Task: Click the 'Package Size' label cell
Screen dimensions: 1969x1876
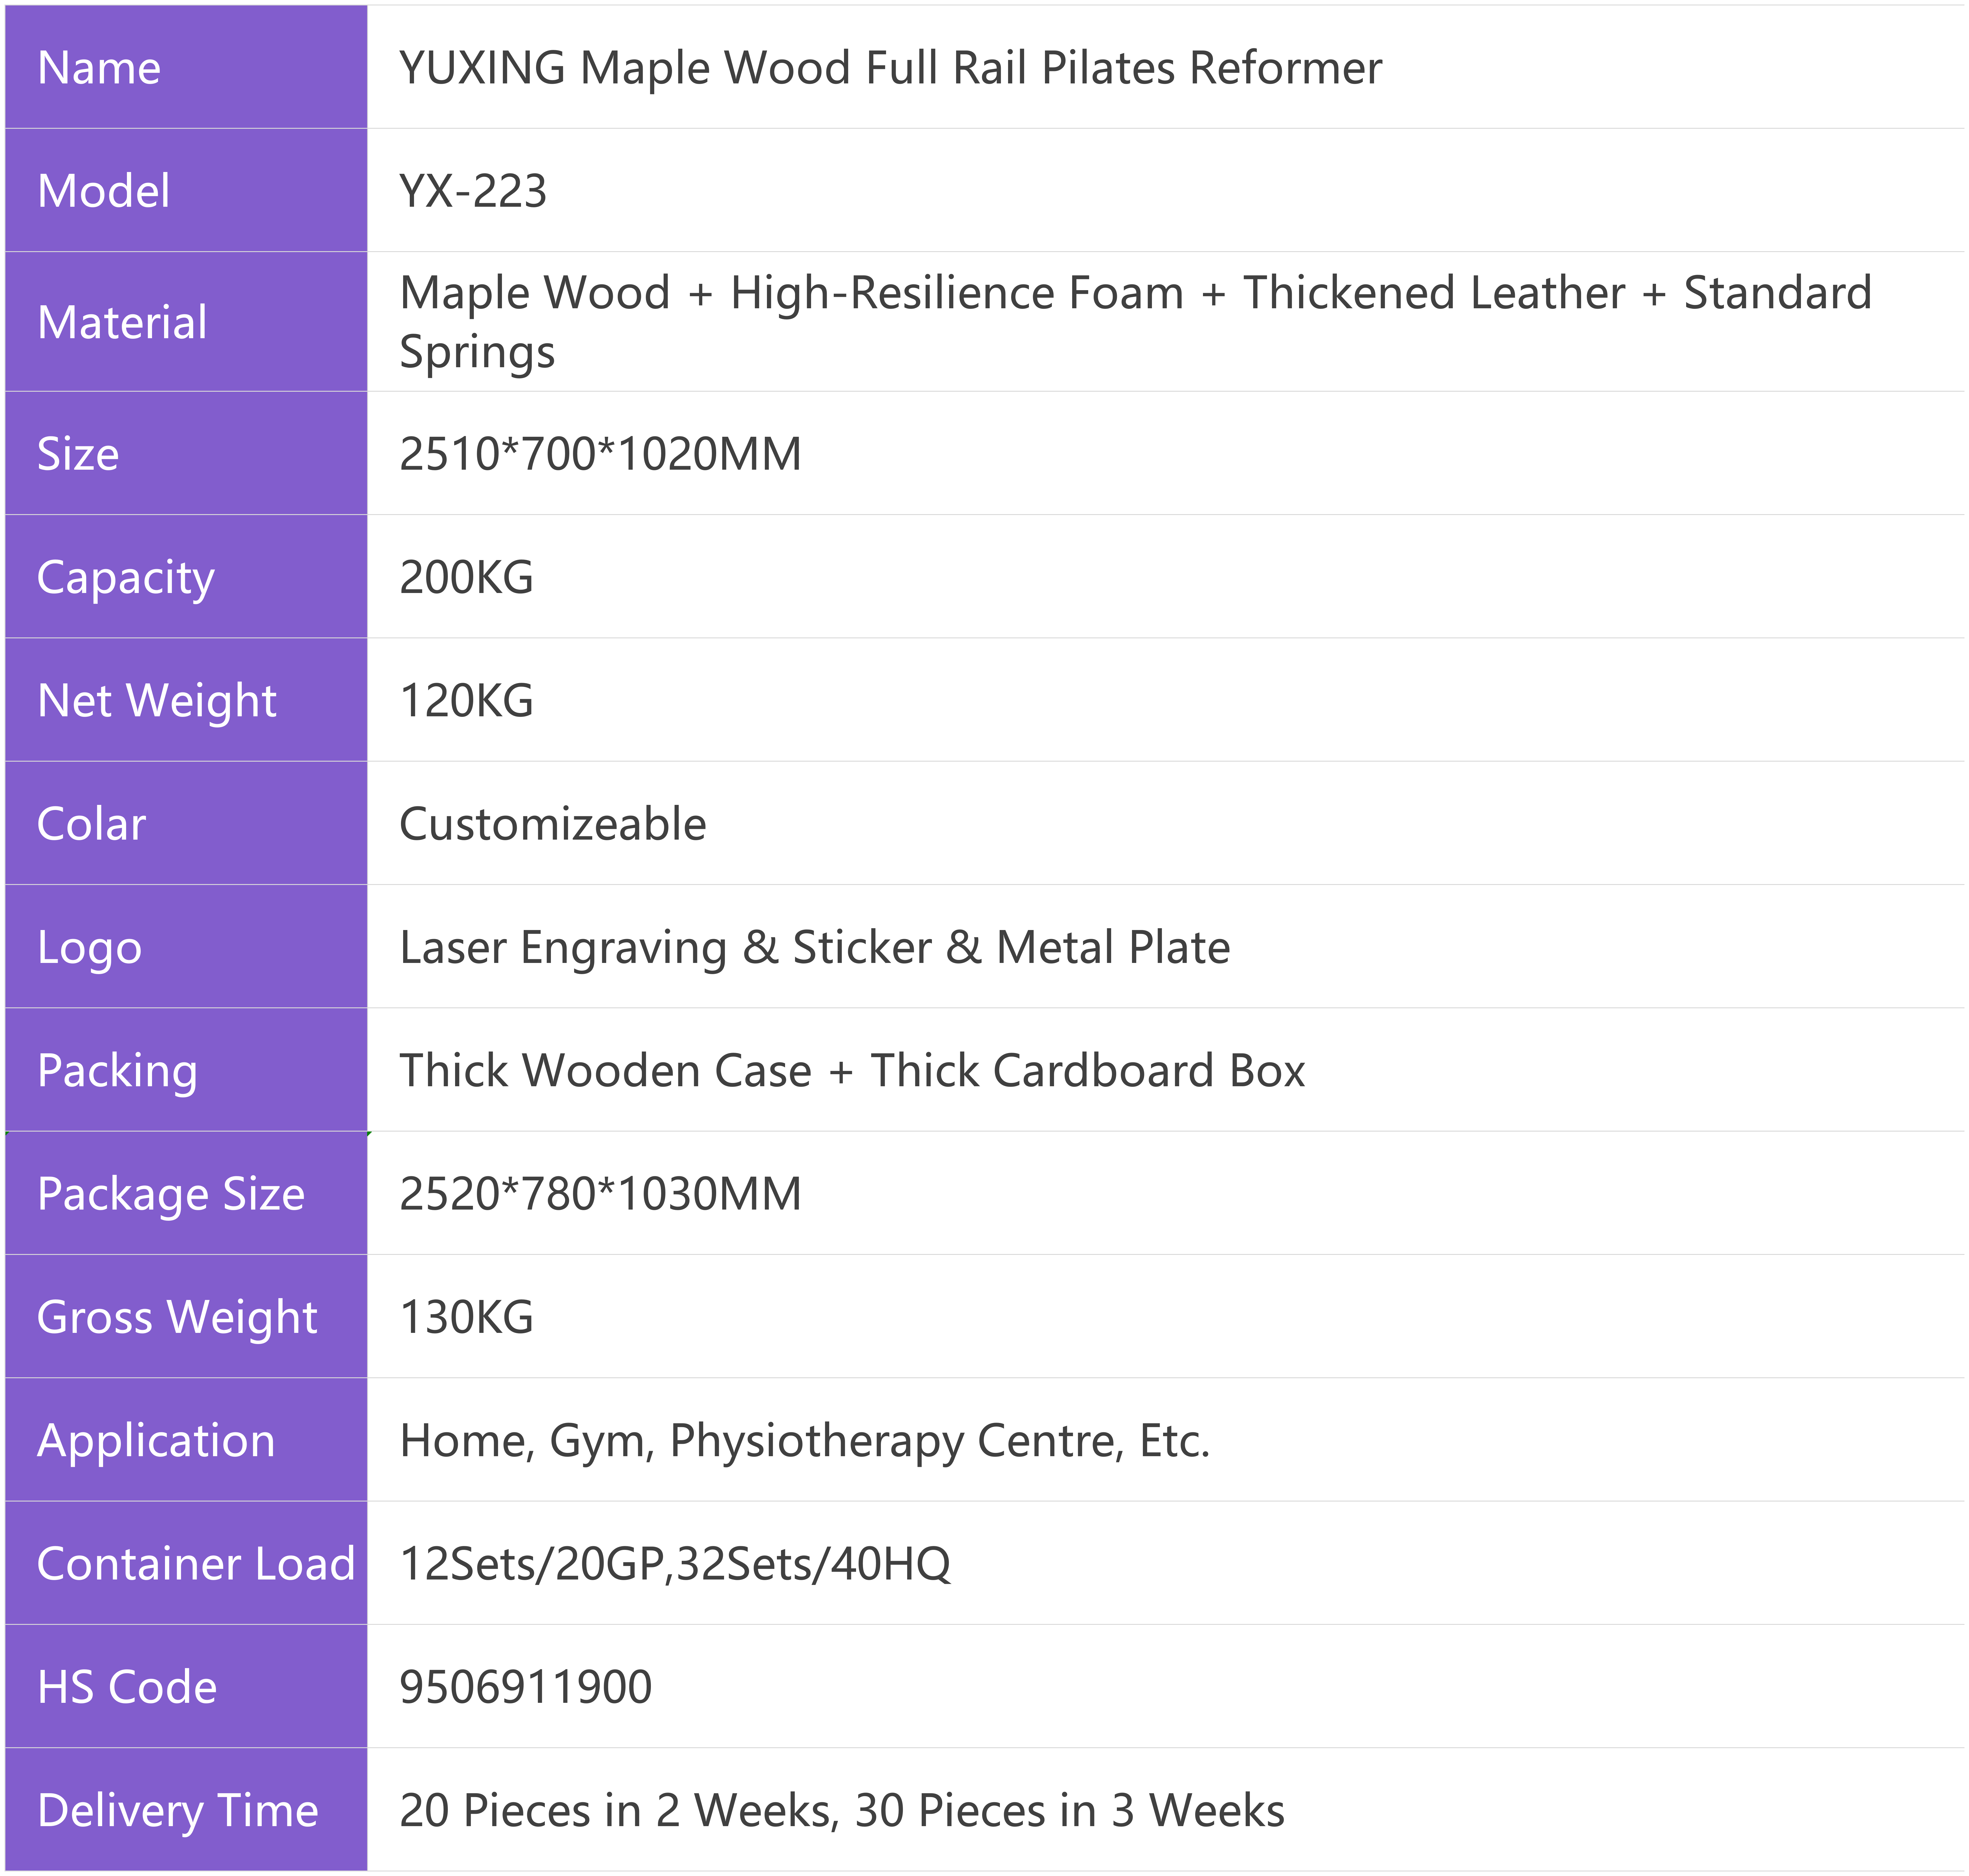Action: pyautogui.click(x=186, y=1193)
